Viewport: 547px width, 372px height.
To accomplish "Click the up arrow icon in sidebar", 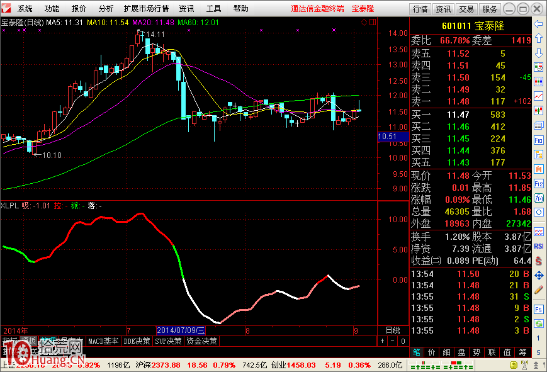I will coord(539,38).
